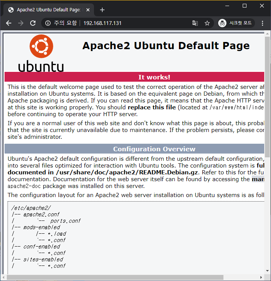Image resolution: width=271 pixels, height=281 pixels.
Task: Close the Chrome window
Action: pyautogui.click(x=262, y=6)
